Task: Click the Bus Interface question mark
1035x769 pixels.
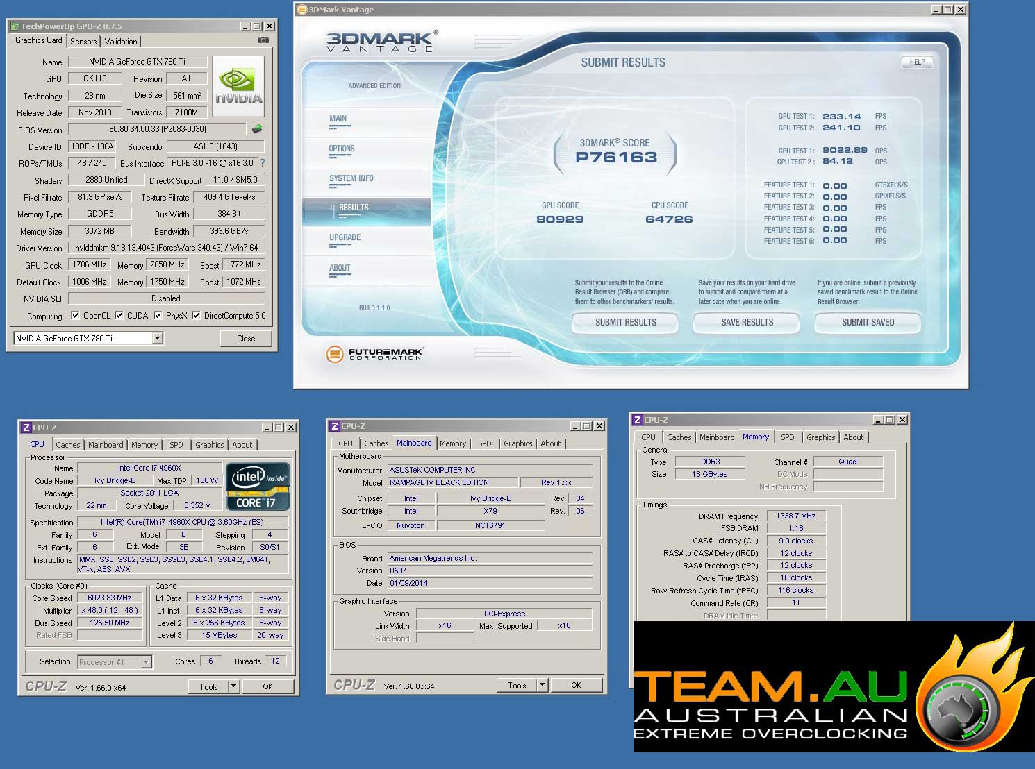Action: tap(263, 163)
